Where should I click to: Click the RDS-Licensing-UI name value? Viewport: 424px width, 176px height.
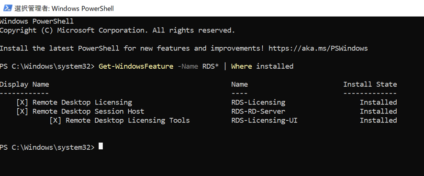point(265,120)
